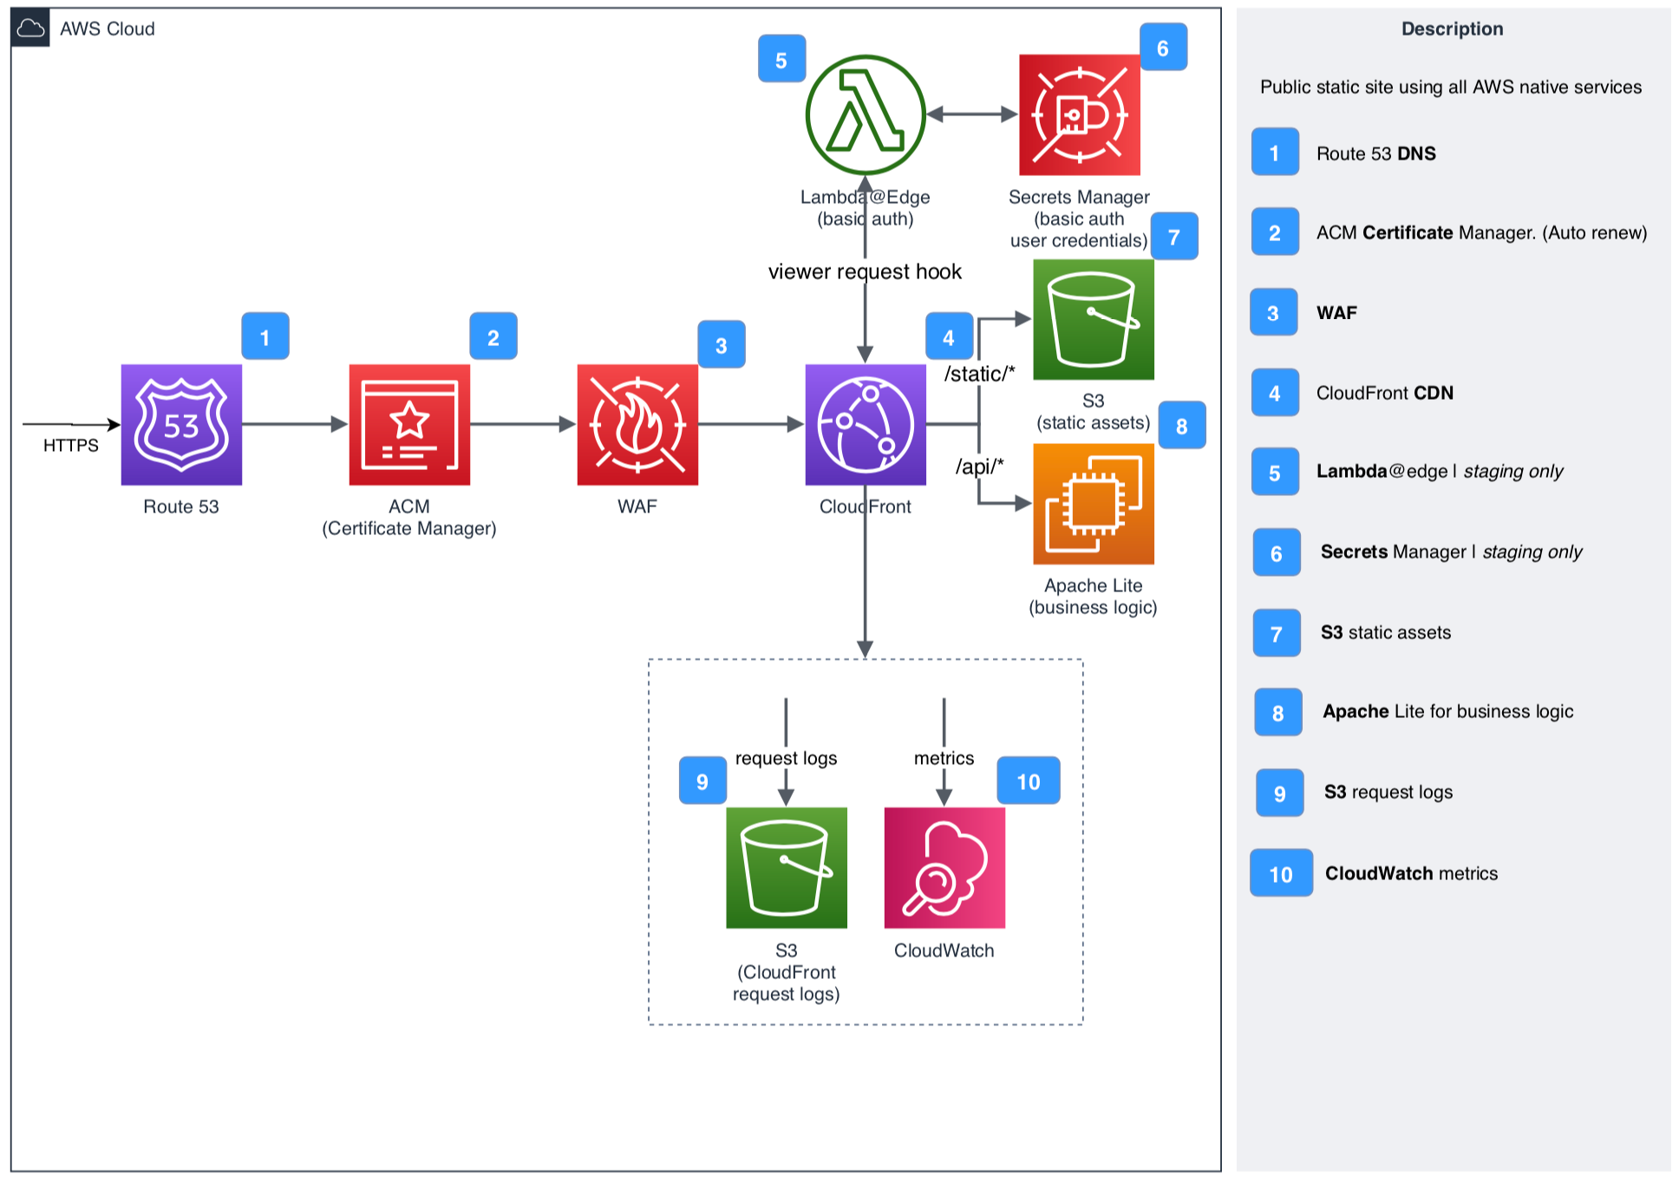Select the Apache Lite compute icon
The image size is (1679, 1181).
pyautogui.click(x=1093, y=504)
